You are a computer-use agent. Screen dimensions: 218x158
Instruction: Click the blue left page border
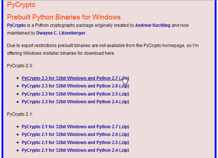2,79
